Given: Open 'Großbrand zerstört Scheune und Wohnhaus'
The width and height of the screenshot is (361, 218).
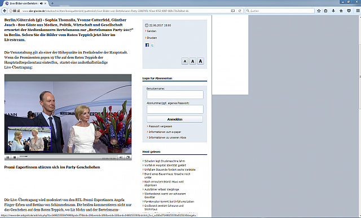Looking at the screenshot, I should pyautogui.click(x=164, y=207).
